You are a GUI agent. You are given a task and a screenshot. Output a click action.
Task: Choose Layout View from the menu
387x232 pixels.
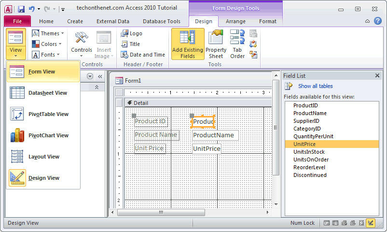pyautogui.click(x=43, y=157)
